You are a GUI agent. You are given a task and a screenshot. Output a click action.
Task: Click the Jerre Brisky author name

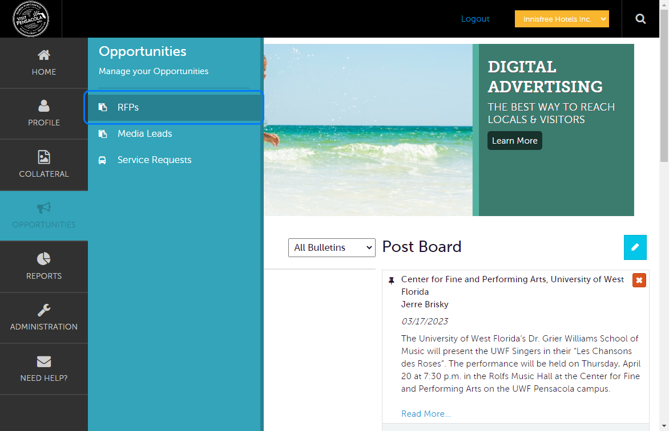425,304
